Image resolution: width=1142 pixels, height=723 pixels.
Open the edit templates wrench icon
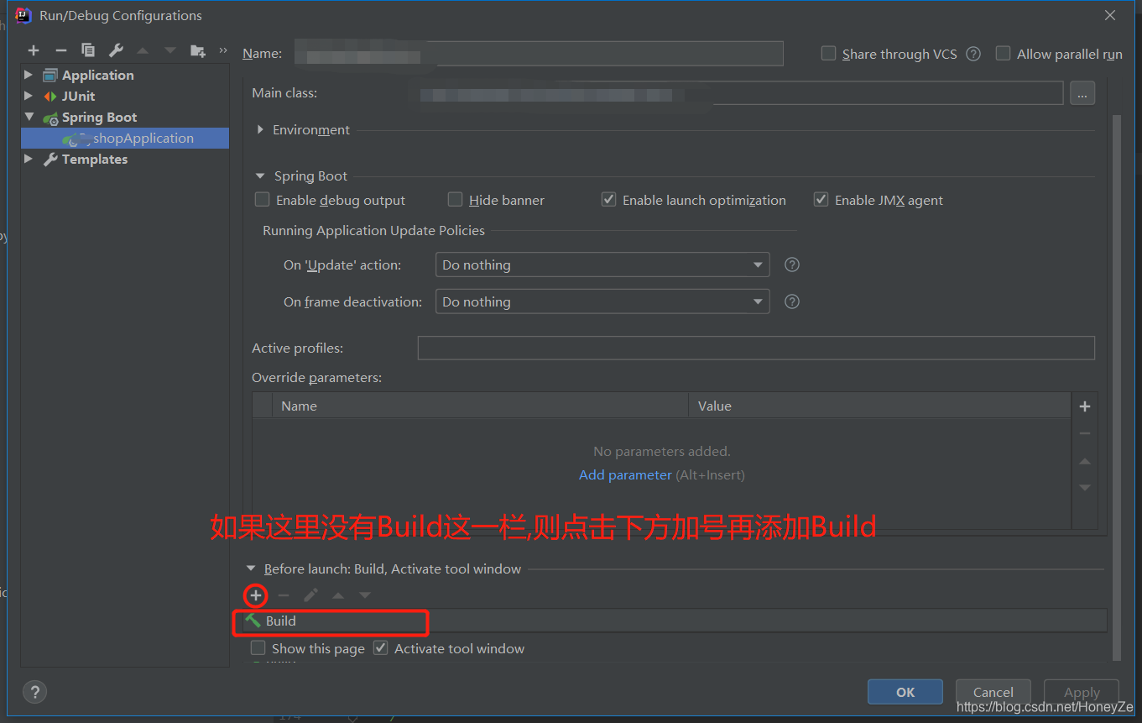click(116, 50)
